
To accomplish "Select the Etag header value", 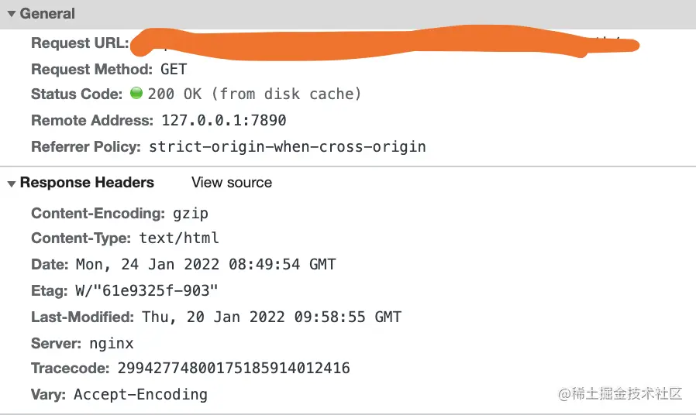I will [146, 290].
